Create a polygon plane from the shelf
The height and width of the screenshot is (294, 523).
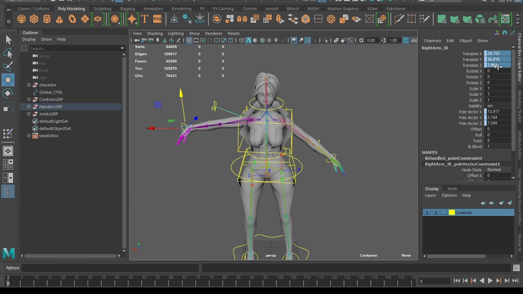click(85, 19)
